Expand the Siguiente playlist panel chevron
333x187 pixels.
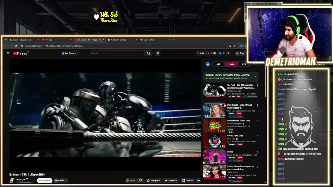click(255, 77)
